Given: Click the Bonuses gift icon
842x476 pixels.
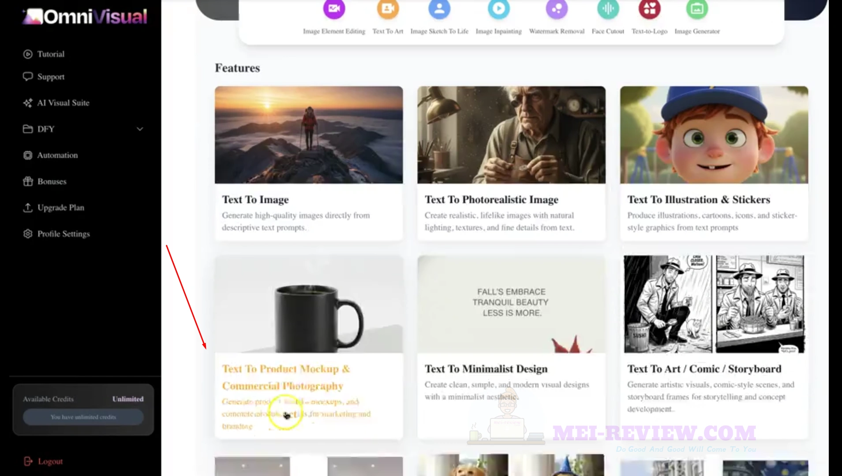Looking at the screenshot, I should click(x=28, y=181).
